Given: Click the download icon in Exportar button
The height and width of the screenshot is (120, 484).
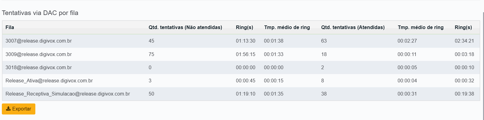Looking at the screenshot, I should click(x=9, y=109).
